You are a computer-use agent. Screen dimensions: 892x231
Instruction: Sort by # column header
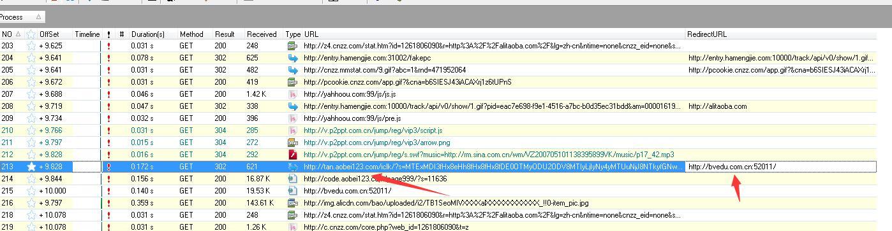click(121, 34)
